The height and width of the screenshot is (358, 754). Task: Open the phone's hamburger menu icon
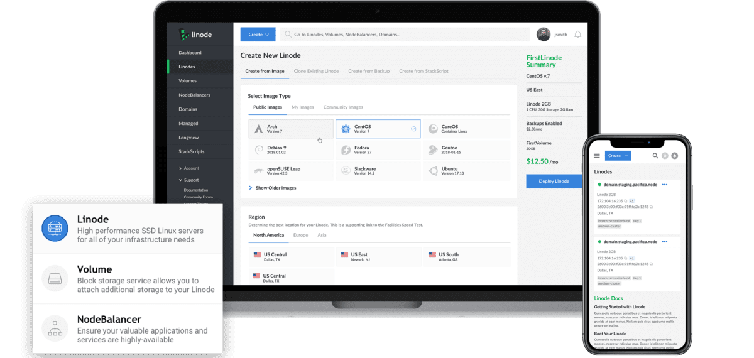click(596, 156)
